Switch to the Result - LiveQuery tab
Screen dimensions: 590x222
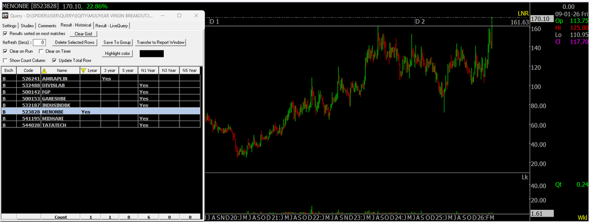coord(112,25)
